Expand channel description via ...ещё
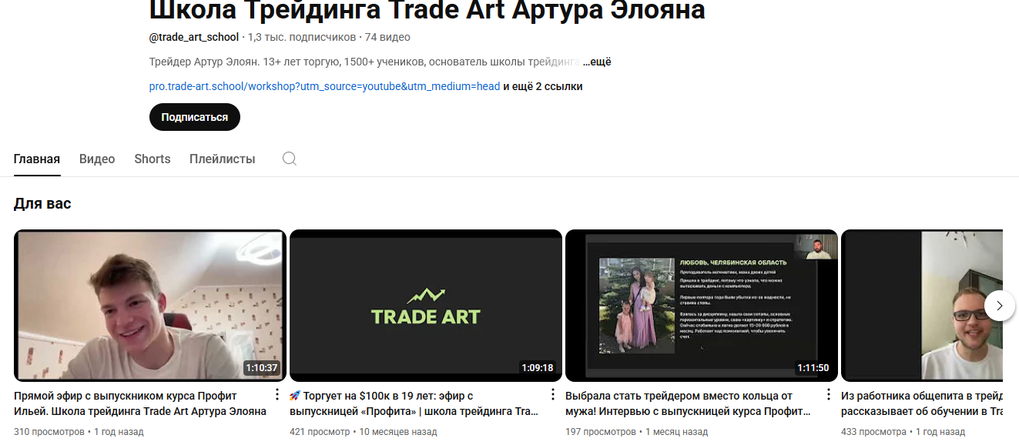Image resolution: width=1019 pixels, height=445 pixels. click(x=596, y=62)
